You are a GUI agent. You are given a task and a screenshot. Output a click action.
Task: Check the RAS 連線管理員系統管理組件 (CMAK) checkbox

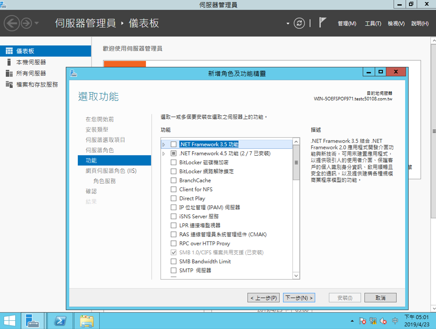[x=174, y=234]
